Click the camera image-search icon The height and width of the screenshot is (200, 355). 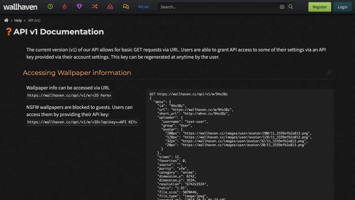[282, 7]
